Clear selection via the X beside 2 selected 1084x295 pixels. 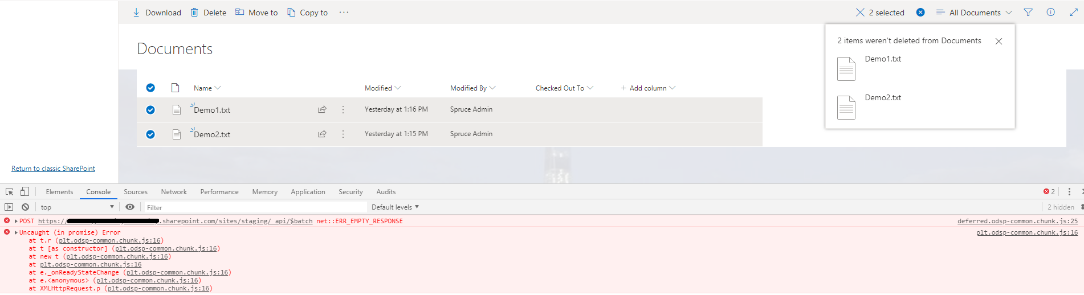point(860,13)
